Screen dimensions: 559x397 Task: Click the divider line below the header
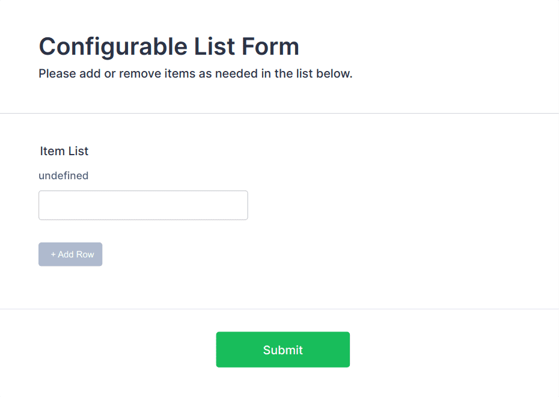point(279,113)
